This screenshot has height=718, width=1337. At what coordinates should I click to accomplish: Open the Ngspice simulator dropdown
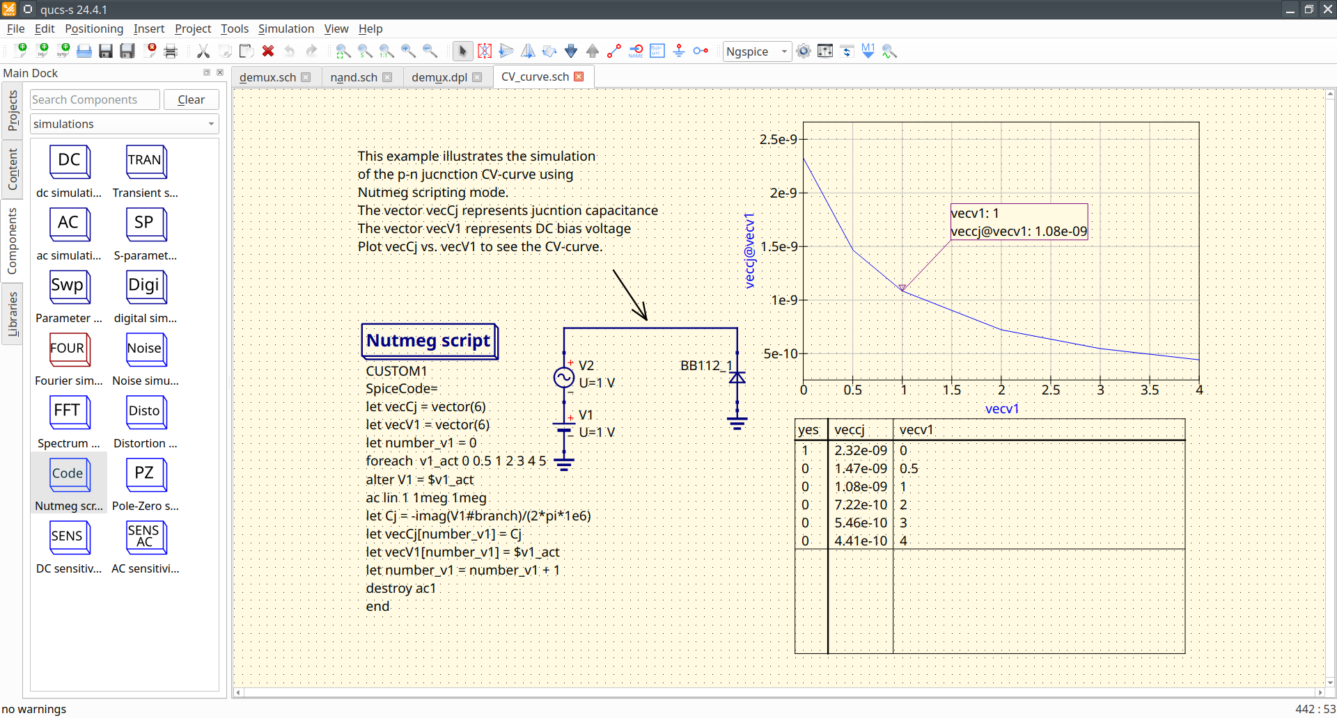(x=756, y=51)
